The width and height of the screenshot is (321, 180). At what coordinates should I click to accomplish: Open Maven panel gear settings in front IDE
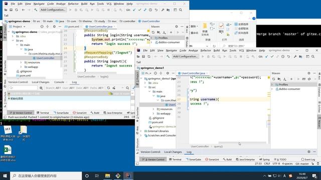(309, 73)
